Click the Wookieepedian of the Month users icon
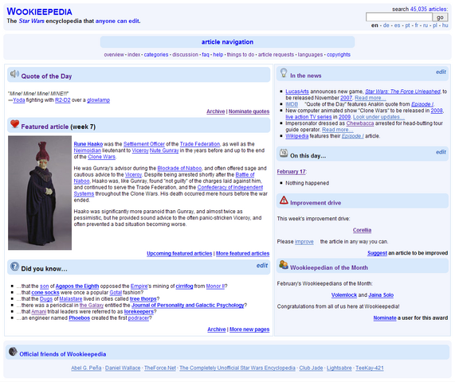Screen dimensions: 455x382 tap(284, 264)
